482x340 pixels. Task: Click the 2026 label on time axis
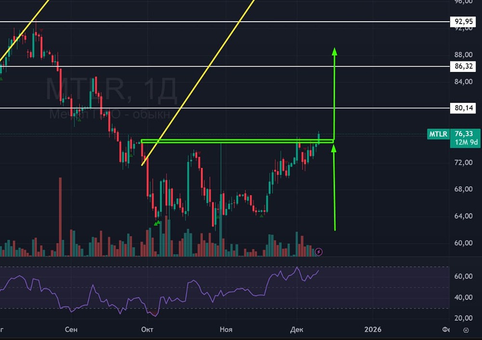(x=373, y=329)
